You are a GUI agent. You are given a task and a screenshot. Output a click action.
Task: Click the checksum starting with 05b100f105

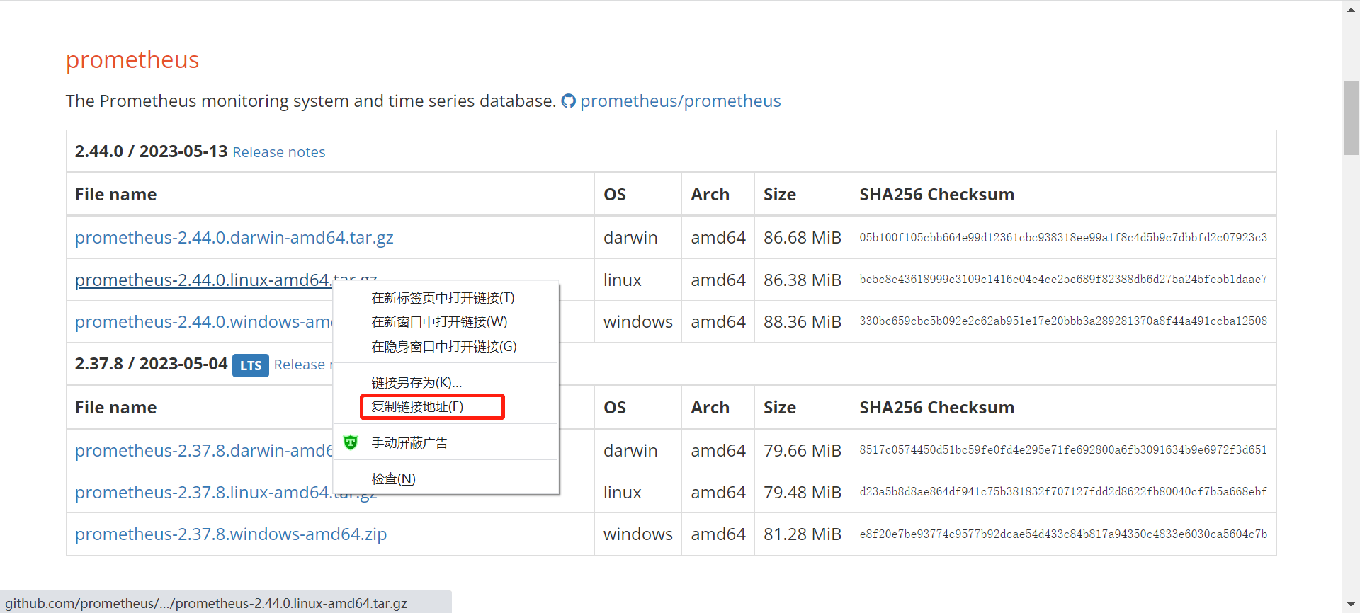(x=1063, y=238)
